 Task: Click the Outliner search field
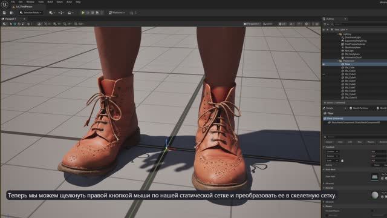point(359,24)
